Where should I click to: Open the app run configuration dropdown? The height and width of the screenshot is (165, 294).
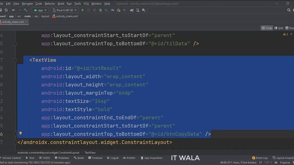pos(40,10)
